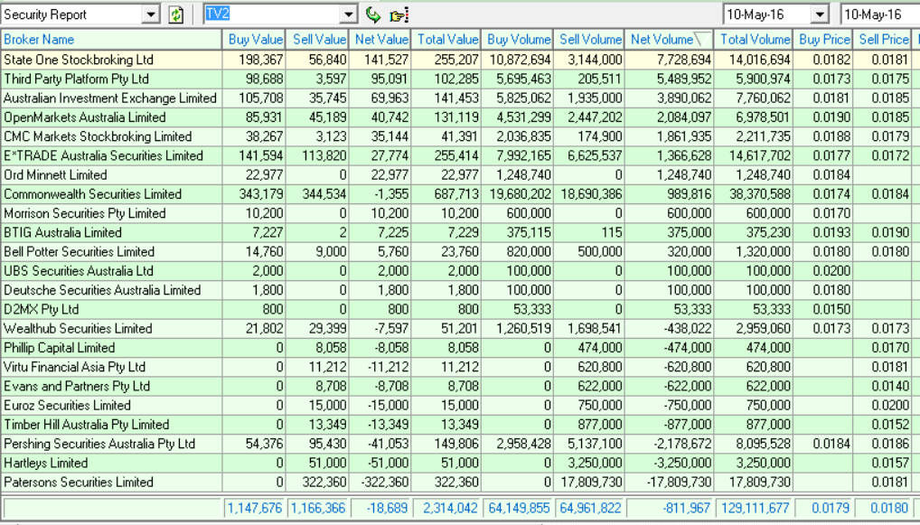920x525 pixels.
Task: Sort by Buy Value column header
Action: (253, 39)
